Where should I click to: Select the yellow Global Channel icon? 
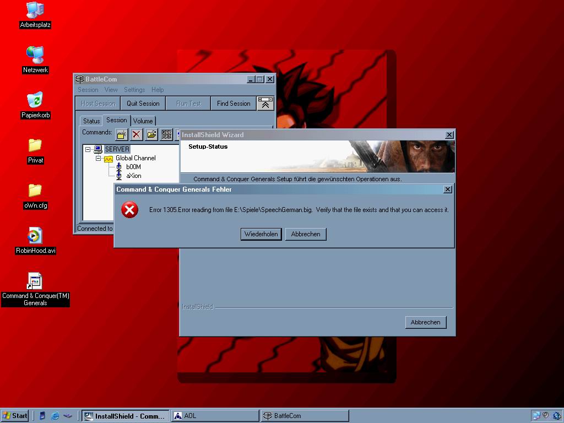109,158
